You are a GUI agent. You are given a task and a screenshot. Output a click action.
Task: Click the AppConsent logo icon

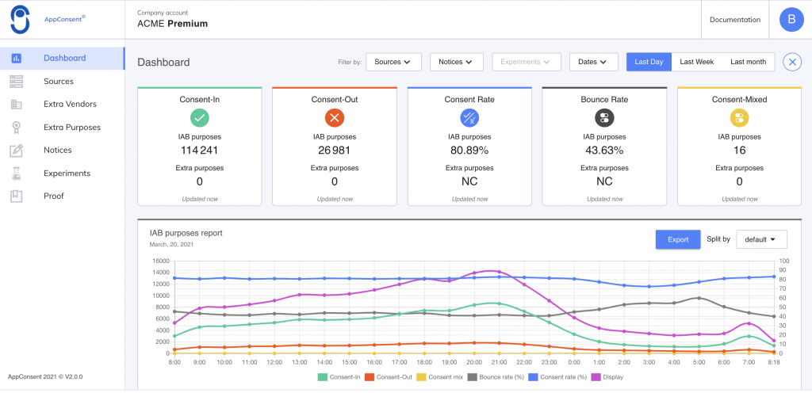[20, 19]
